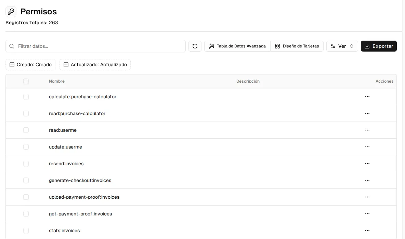Viewport: 405px width, 239px height.
Task: Open actions menu for resend:invoices row
Action: tap(367, 164)
